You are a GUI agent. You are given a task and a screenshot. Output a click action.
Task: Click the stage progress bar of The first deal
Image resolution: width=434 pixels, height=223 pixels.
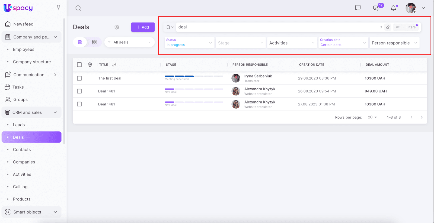(194, 76)
